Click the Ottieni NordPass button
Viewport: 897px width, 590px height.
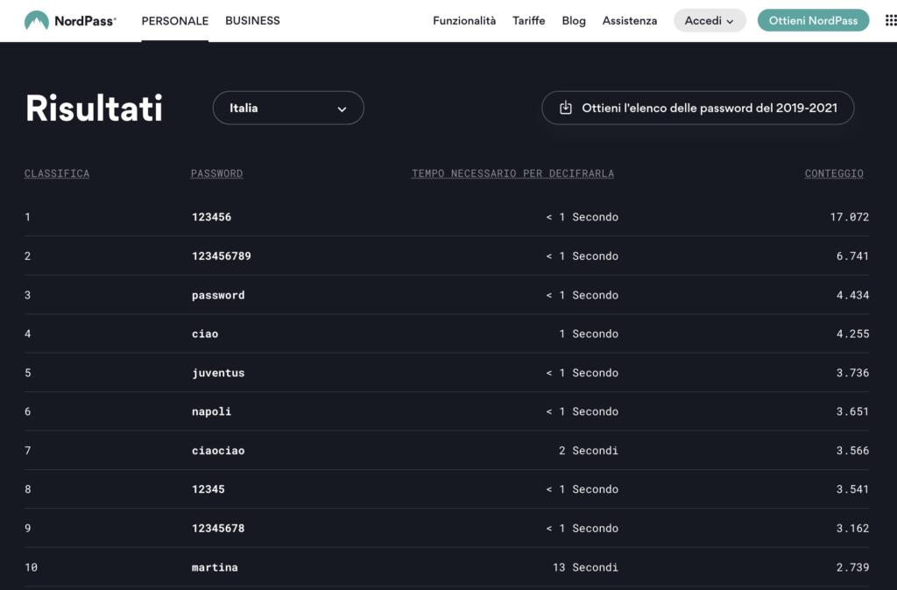click(x=813, y=21)
